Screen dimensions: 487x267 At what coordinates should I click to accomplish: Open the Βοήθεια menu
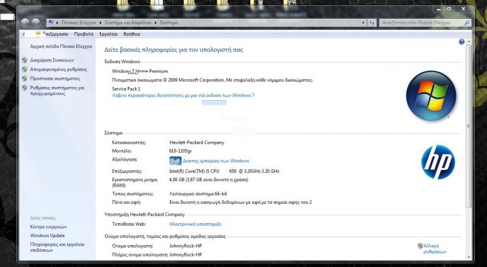[x=131, y=34]
